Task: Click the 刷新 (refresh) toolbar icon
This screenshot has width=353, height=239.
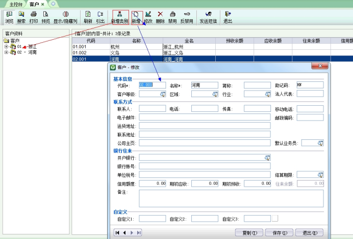Action: coord(88,17)
